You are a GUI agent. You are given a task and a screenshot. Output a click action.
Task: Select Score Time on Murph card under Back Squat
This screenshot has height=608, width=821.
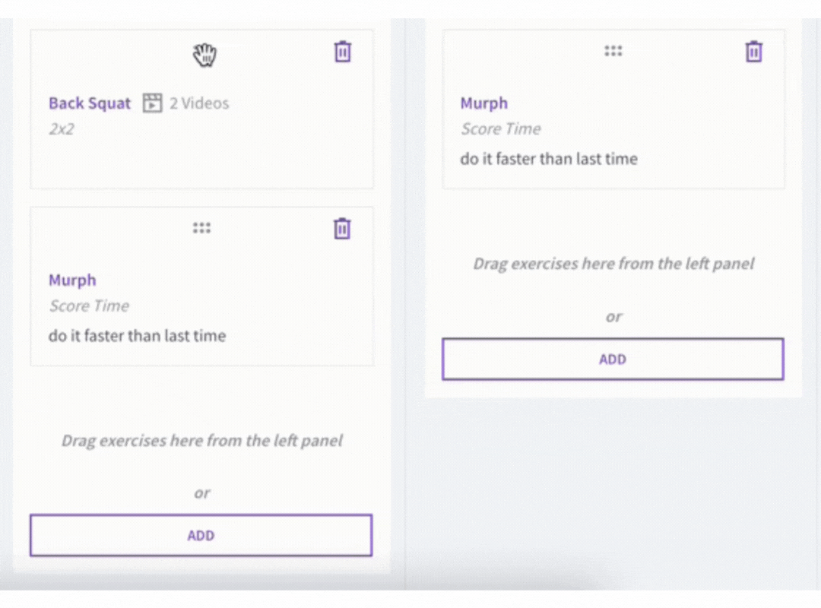[x=89, y=306]
